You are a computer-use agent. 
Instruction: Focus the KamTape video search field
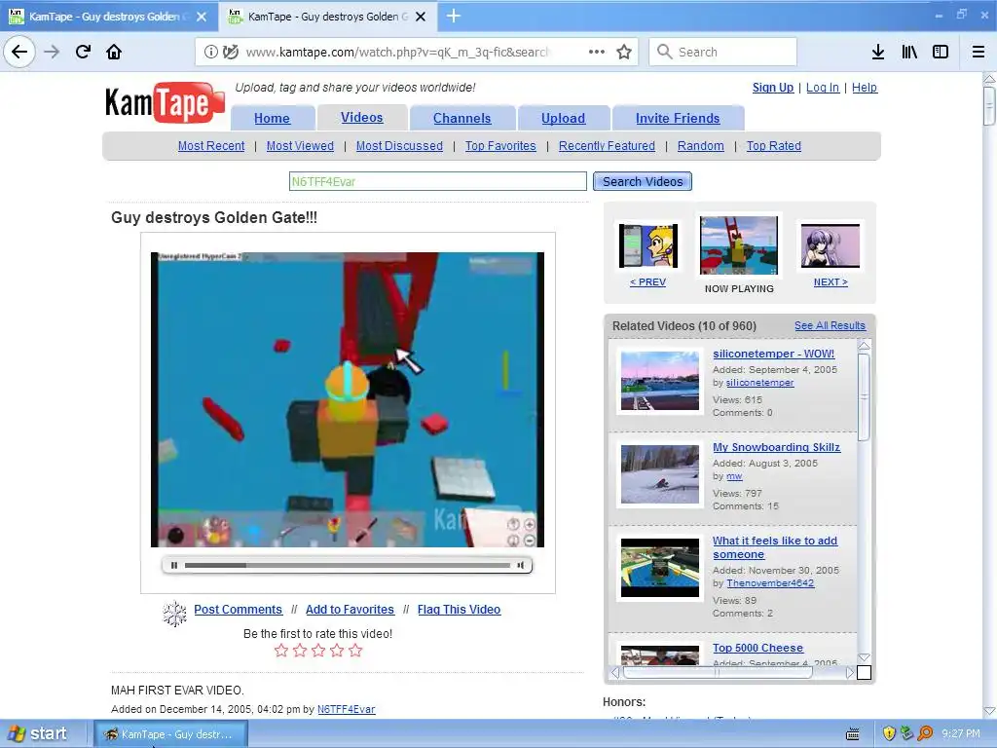437,181
